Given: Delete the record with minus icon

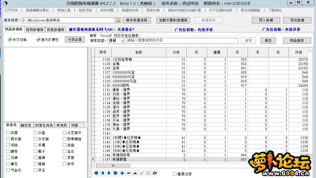Looking at the screenshot, I should point(128,173).
